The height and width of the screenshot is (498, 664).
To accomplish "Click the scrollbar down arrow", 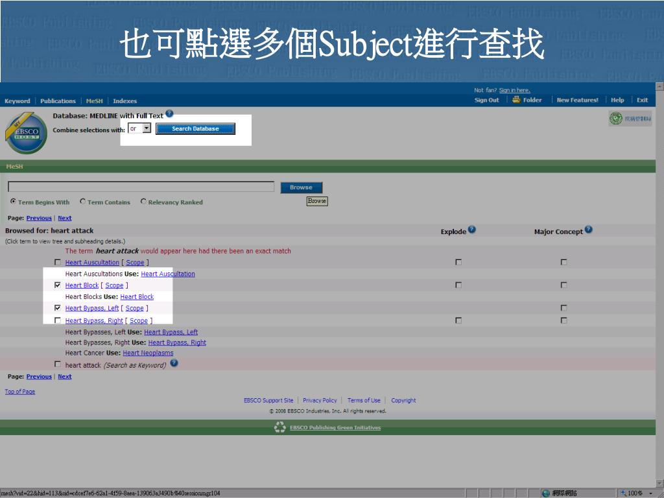I will click(x=659, y=484).
